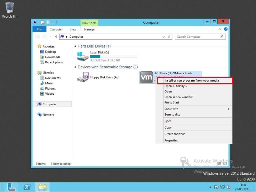The image size is (256, 192).
Task: Click the New folder quick access icon
Action: tap(48, 22)
